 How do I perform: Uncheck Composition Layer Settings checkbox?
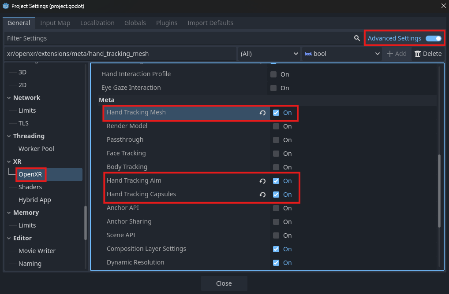(x=276, y=249)
